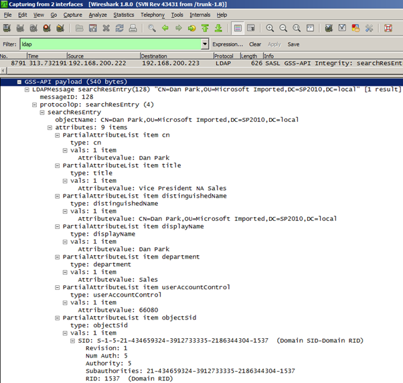Click the find packet magnifier icon
This screenshot has height=383, width=403.
tap(152, 28)
